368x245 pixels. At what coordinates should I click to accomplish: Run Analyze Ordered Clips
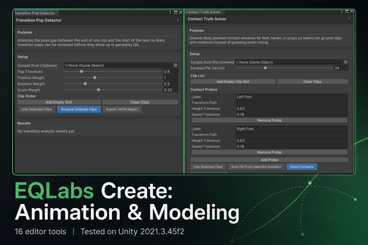pos(79,109)
